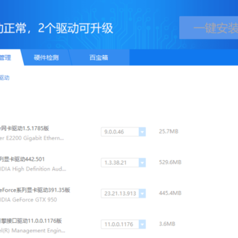Click the 3.6MB size value
This screenshot has width=238, height=238.
coord(167,224)
